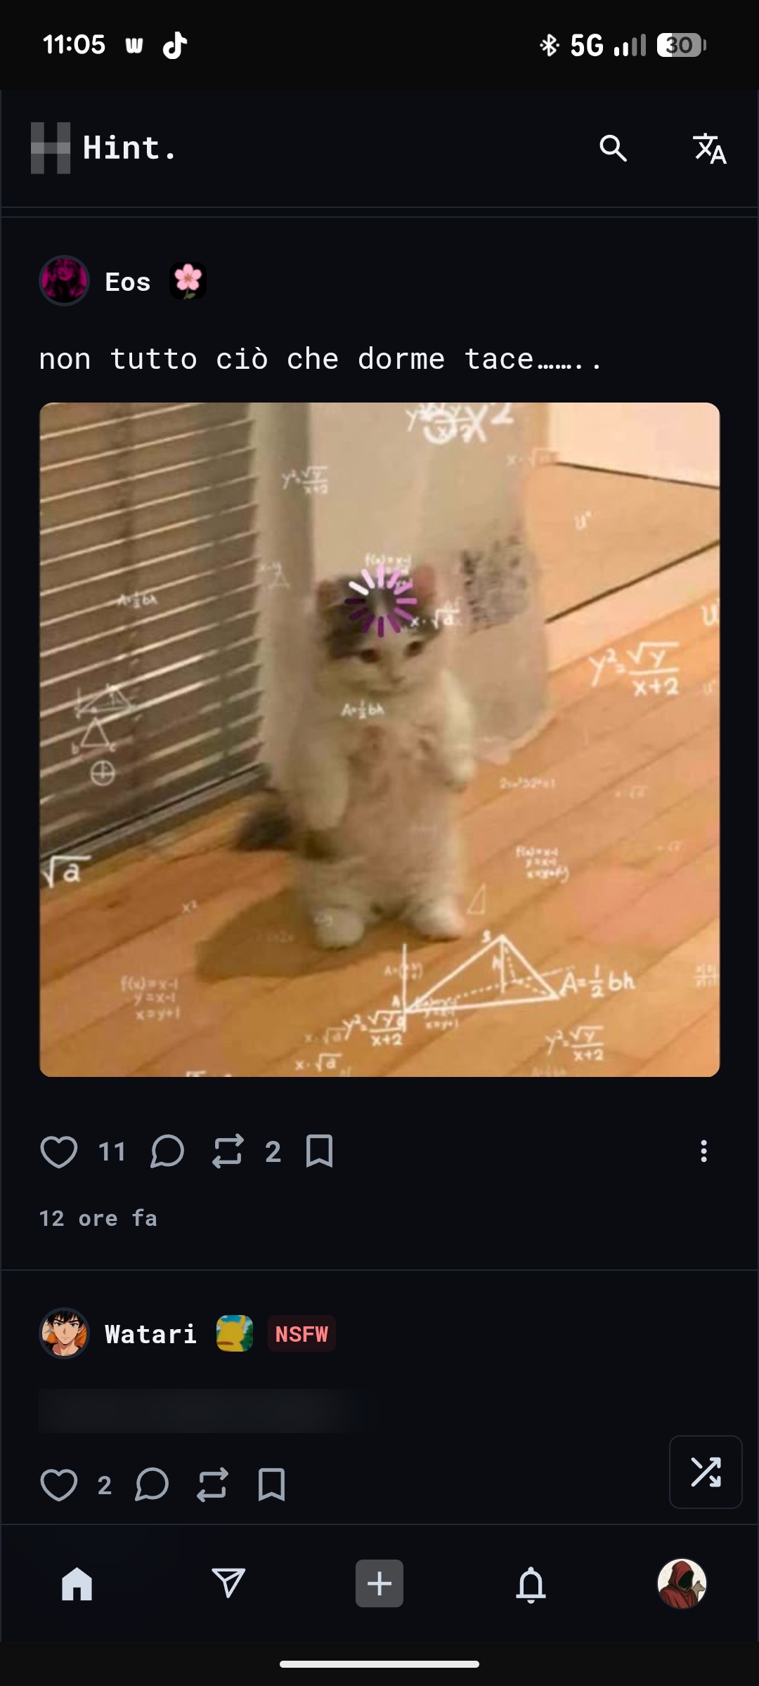Tap the shuffle floating button
This screenshot has width=759, height=1686.
pyautogui.click(x=706, y=1472)
